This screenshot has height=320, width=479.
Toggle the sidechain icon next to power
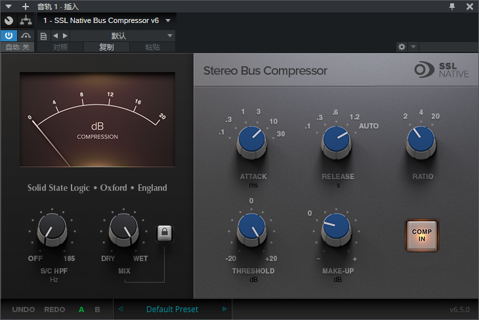point(26,35)
